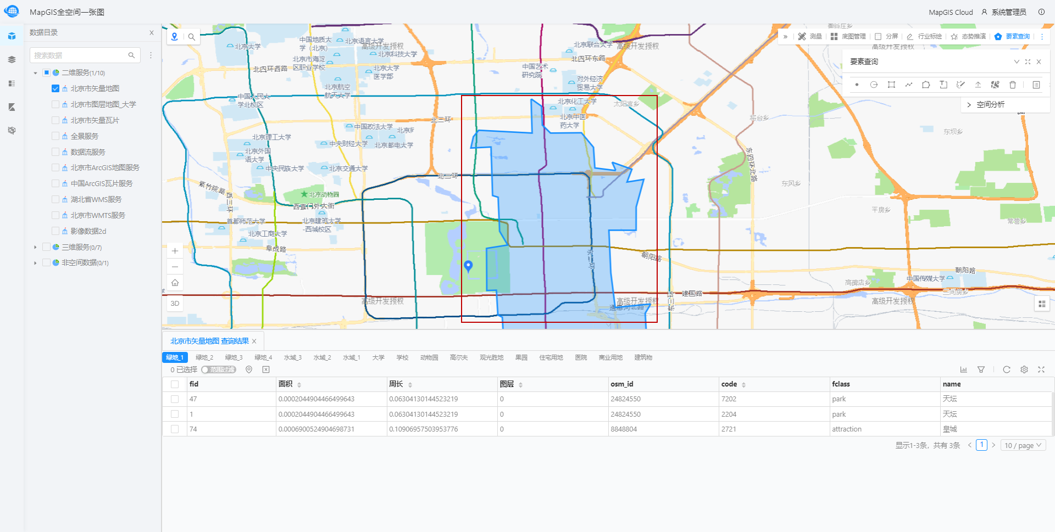Screen dimensions: 1055x532
Task: Click the grid icon at map's lower right
Action: tap(1042, 304)
